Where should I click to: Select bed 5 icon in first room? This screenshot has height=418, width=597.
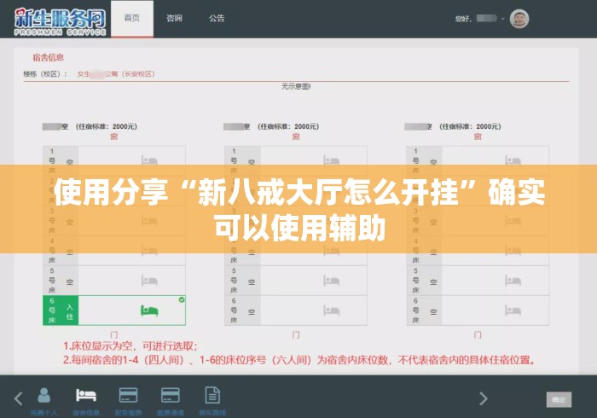coord(149,281)
